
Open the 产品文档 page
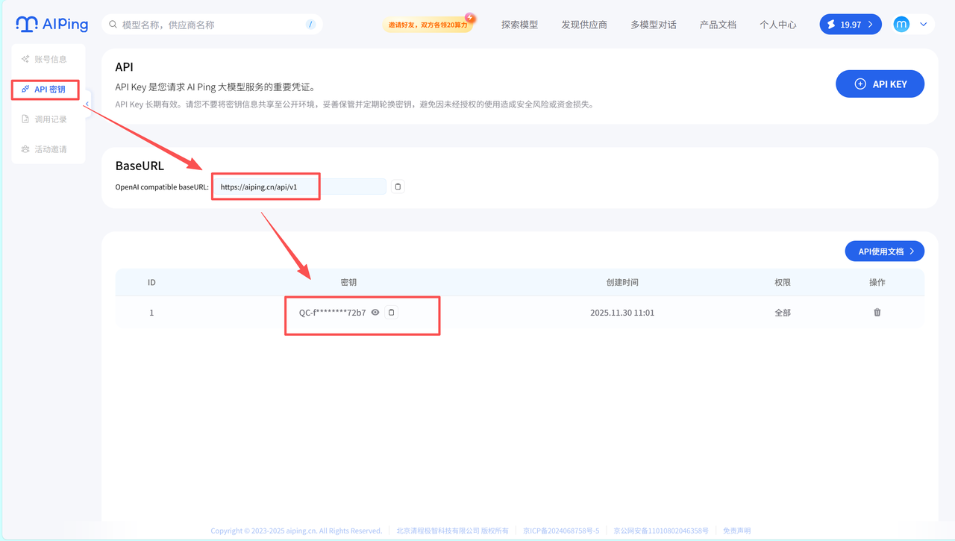[x=718, y=25]
